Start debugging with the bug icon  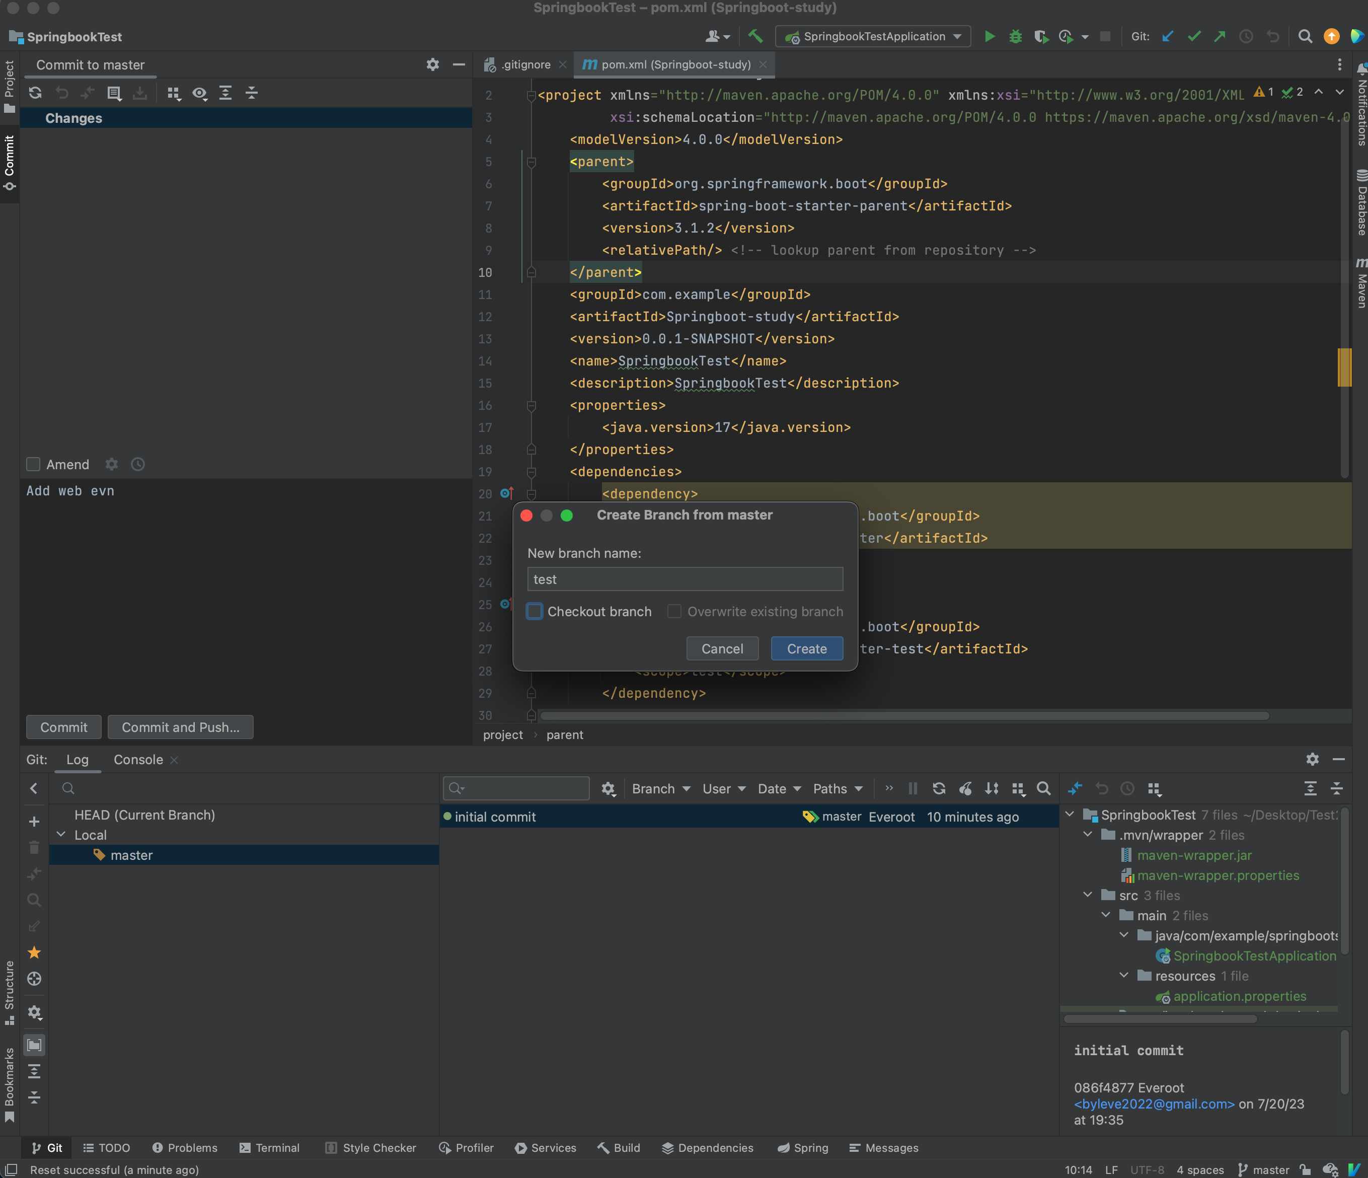1016,36
